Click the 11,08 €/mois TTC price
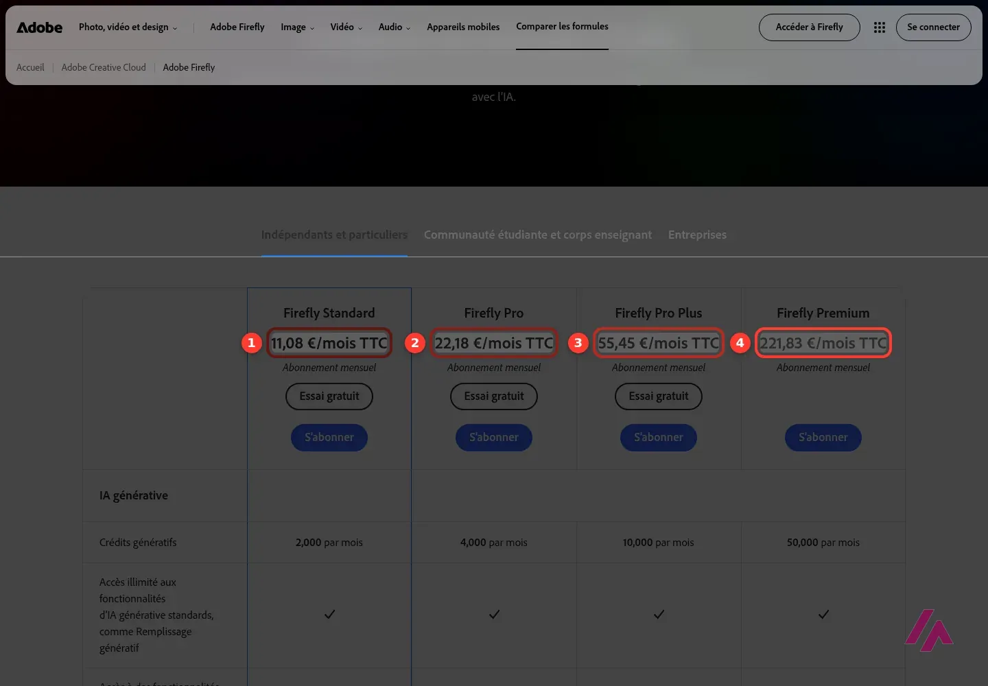This screenshot has height=686, width=988. click(x=329, y=343)
